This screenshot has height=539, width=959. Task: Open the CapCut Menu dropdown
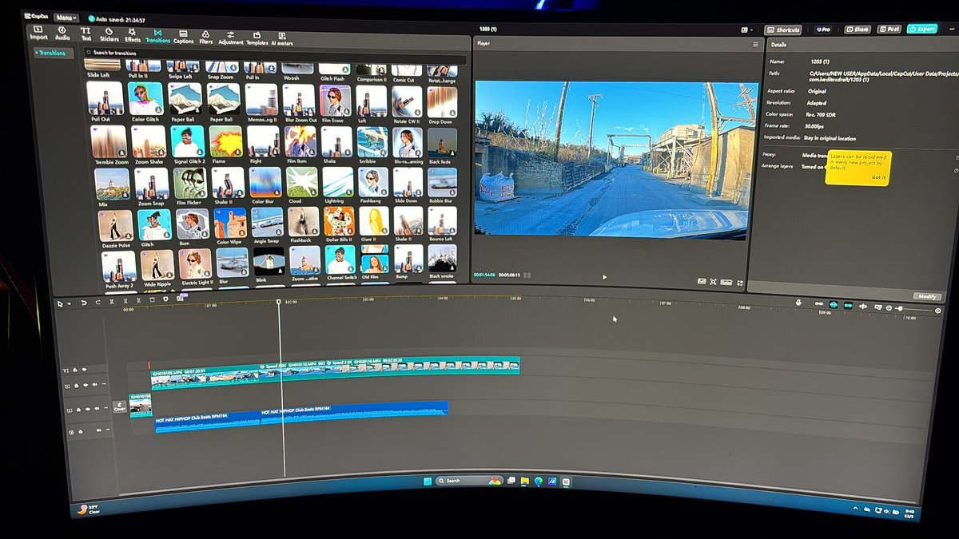click(66, 17)
